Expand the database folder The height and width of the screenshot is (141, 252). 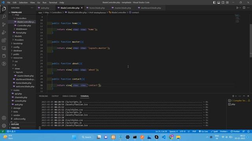[17, 51]
